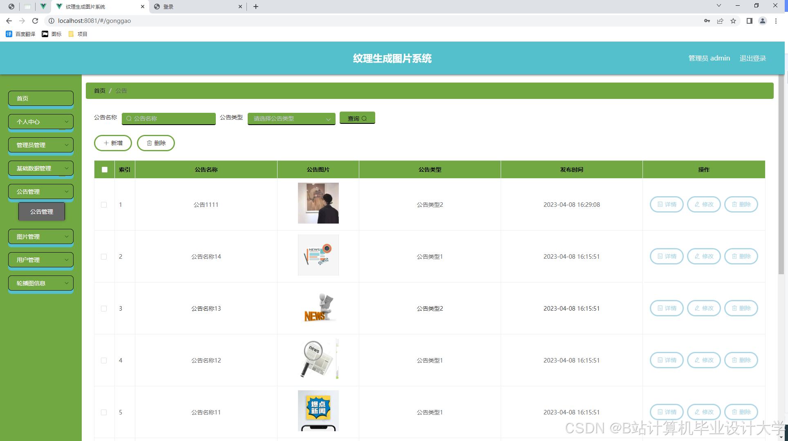Click 修改 for 公告1111
The image size is (788, 441).
point(704,204)
